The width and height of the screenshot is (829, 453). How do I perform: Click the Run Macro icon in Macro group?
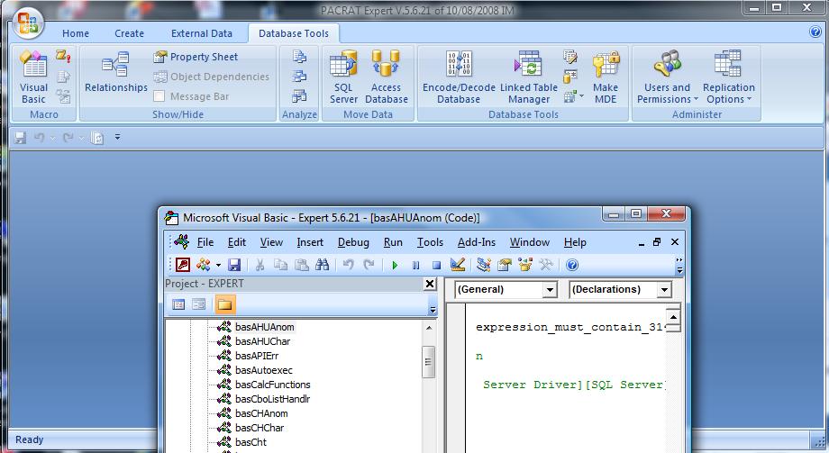[63, 56]
